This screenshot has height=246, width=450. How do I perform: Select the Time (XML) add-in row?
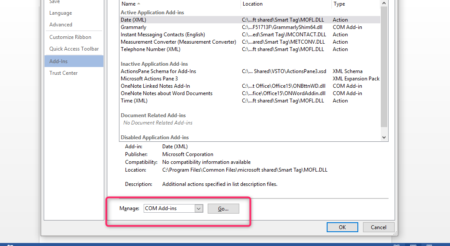coord(250,101)
